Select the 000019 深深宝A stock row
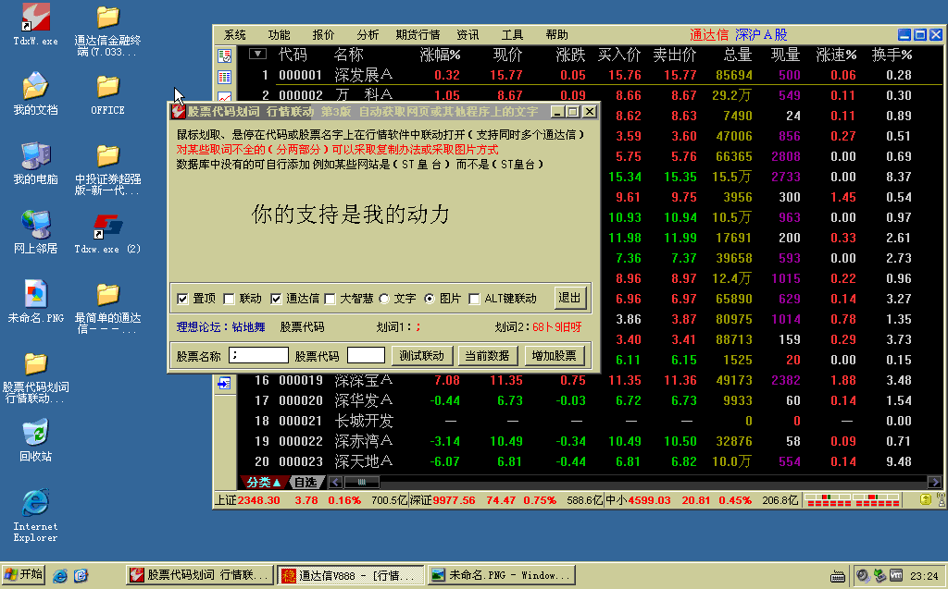The image size is (948, 589). (590, 381)
